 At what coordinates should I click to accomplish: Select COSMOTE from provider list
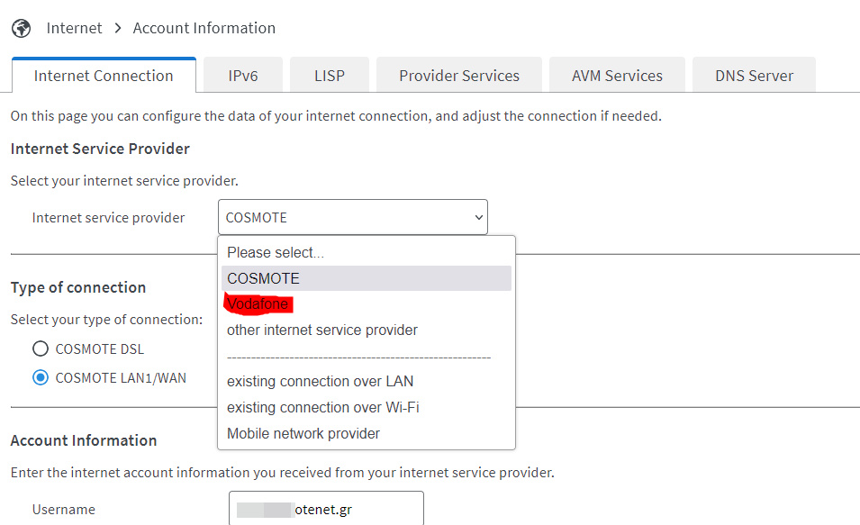point(264,278)
